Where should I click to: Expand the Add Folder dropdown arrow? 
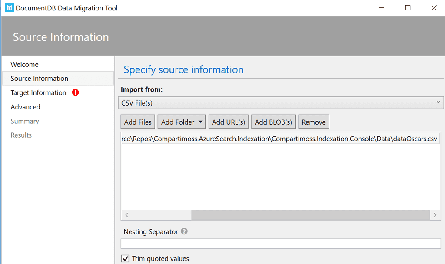(200, 122)
